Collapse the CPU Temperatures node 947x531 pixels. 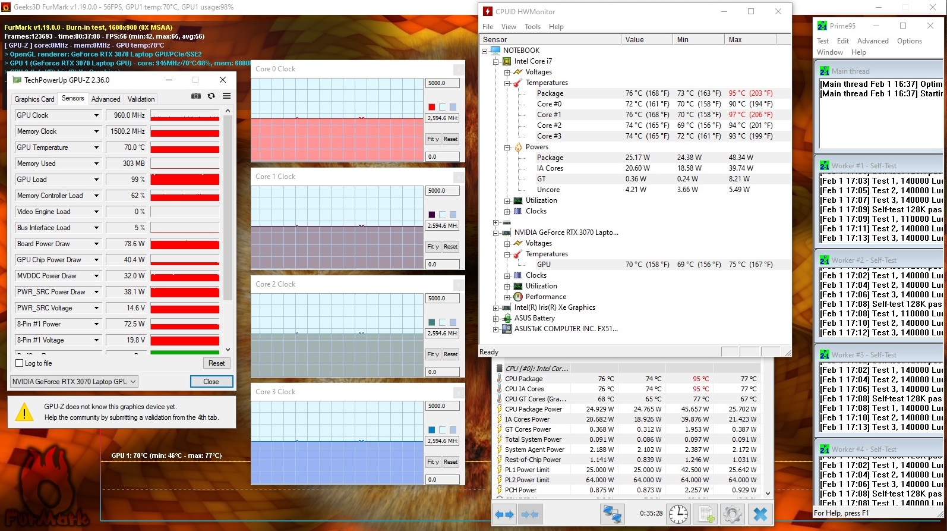click(507, 83)
